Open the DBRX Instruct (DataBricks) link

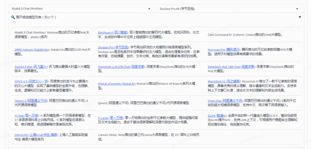32,50
